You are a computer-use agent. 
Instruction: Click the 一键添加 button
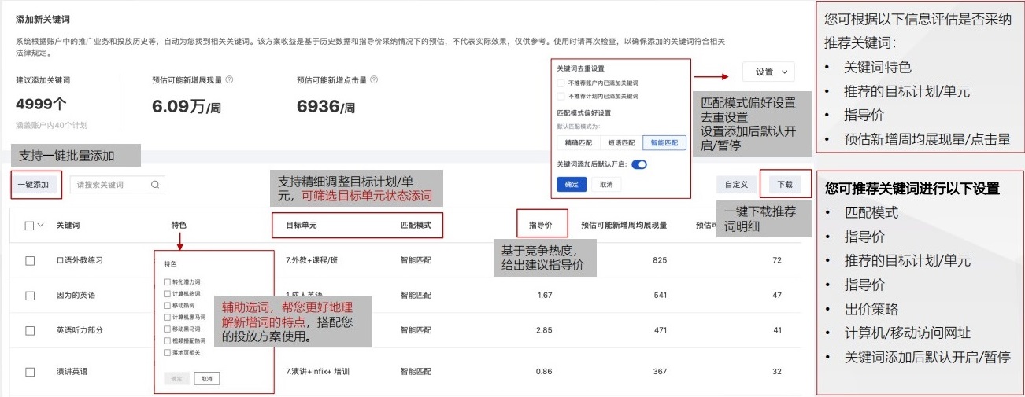point(33,185)
